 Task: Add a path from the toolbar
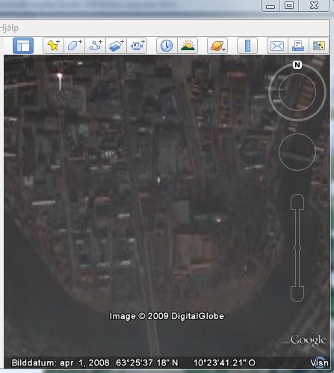pos(95,46)
